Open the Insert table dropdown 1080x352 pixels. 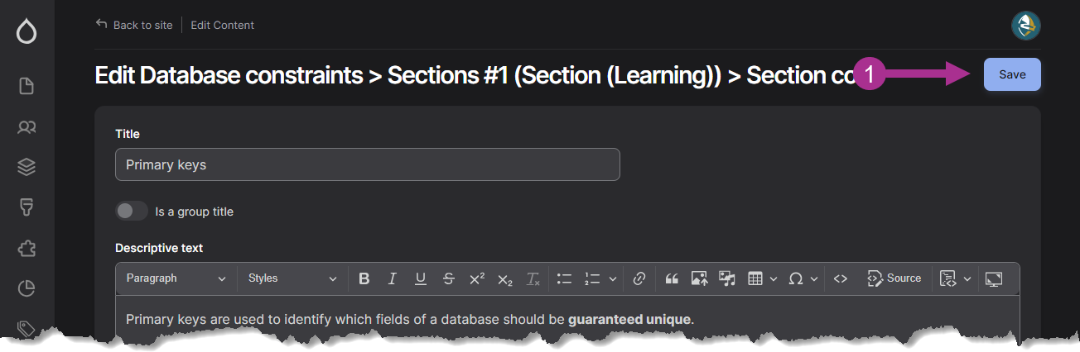(x=762, y=278)
